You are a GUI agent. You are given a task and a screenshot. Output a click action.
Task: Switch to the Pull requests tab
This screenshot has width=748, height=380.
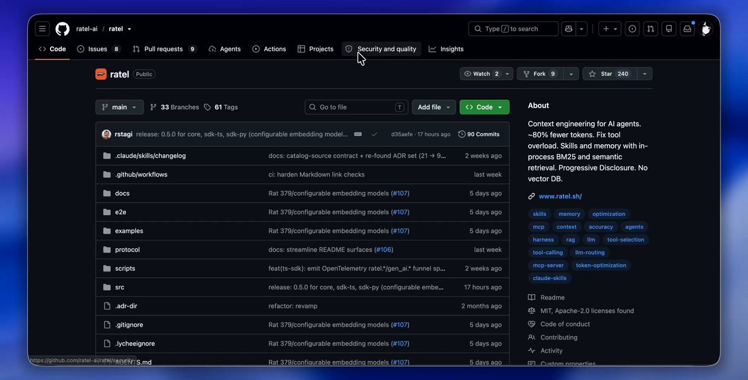[x=165, y=49]
